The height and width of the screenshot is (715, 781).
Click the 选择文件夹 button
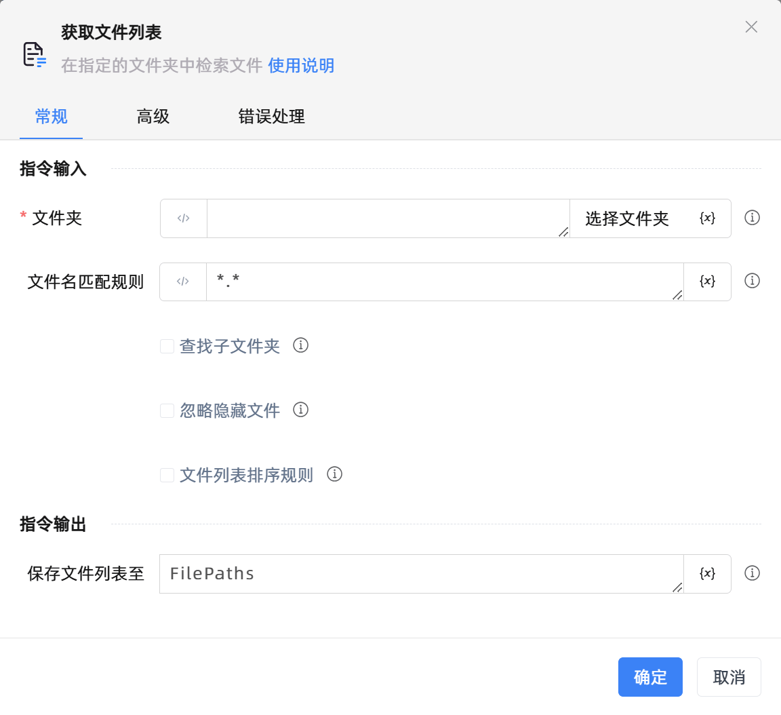tap(626, 218)
